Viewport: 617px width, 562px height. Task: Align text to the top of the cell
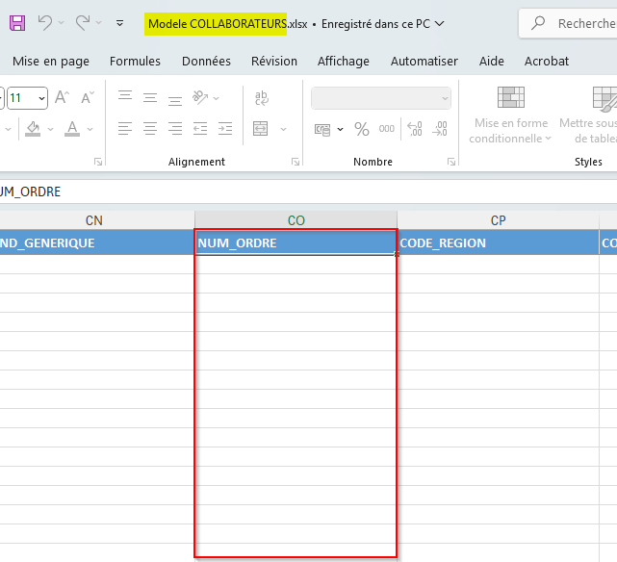125,97
